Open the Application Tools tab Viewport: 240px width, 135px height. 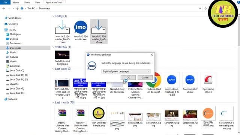coord(54,3)
